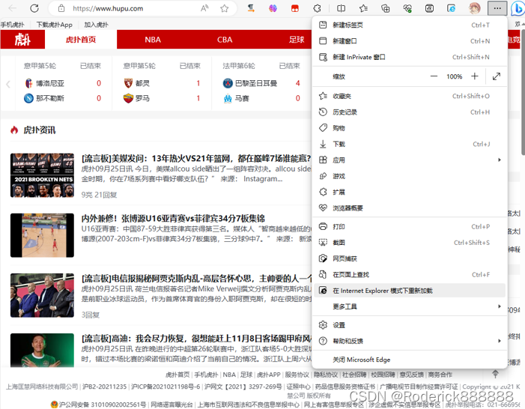Image resolution: width=525 pixels, height=409 pixels.
Task: Click the page vertical scrollbar
Action: pos(522,91)
